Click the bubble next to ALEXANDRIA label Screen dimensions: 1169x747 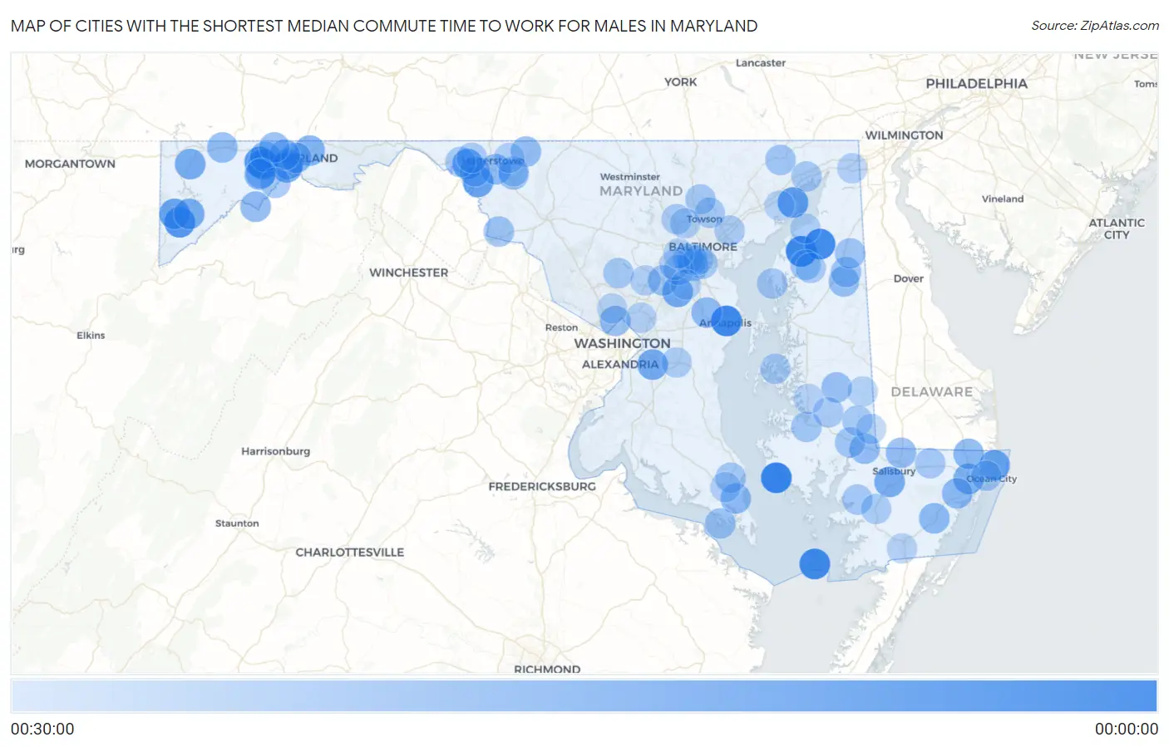pyautogui.click(x=652, y=364)
